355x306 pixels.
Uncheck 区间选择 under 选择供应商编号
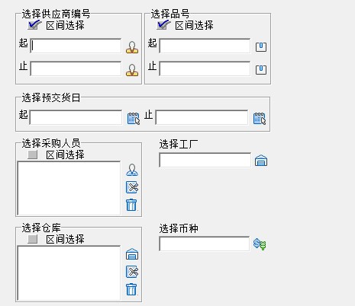tap(34, 25)
